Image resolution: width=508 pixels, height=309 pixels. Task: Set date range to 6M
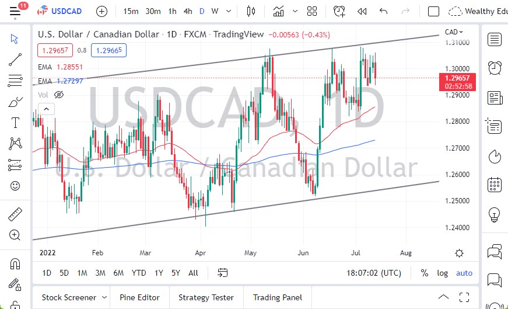[118, 273]
